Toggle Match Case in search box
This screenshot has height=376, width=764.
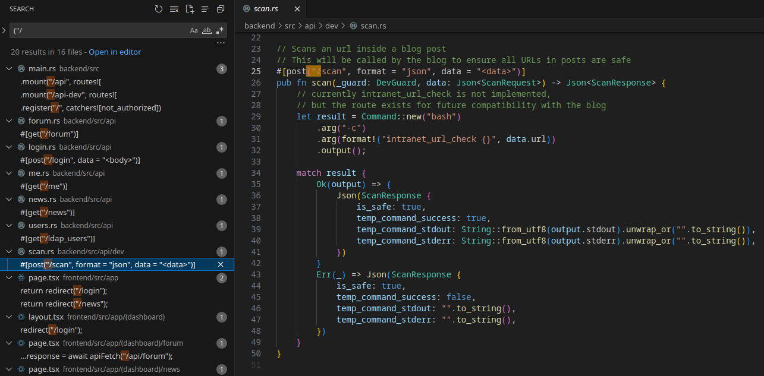coord(194,30)
